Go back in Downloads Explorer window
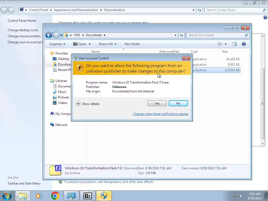Screen dimensions: 268x201 pyautogui.click(x=49, y=35)
